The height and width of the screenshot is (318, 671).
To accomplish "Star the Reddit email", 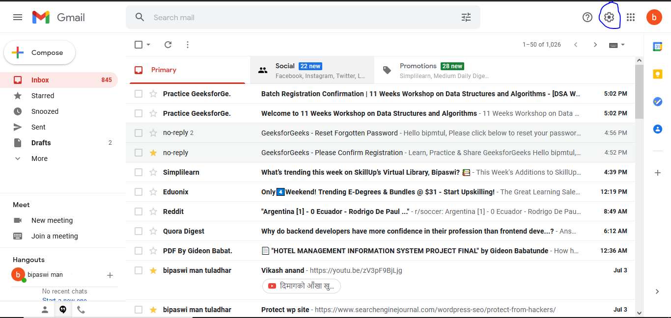I will (x=153, y=212).
